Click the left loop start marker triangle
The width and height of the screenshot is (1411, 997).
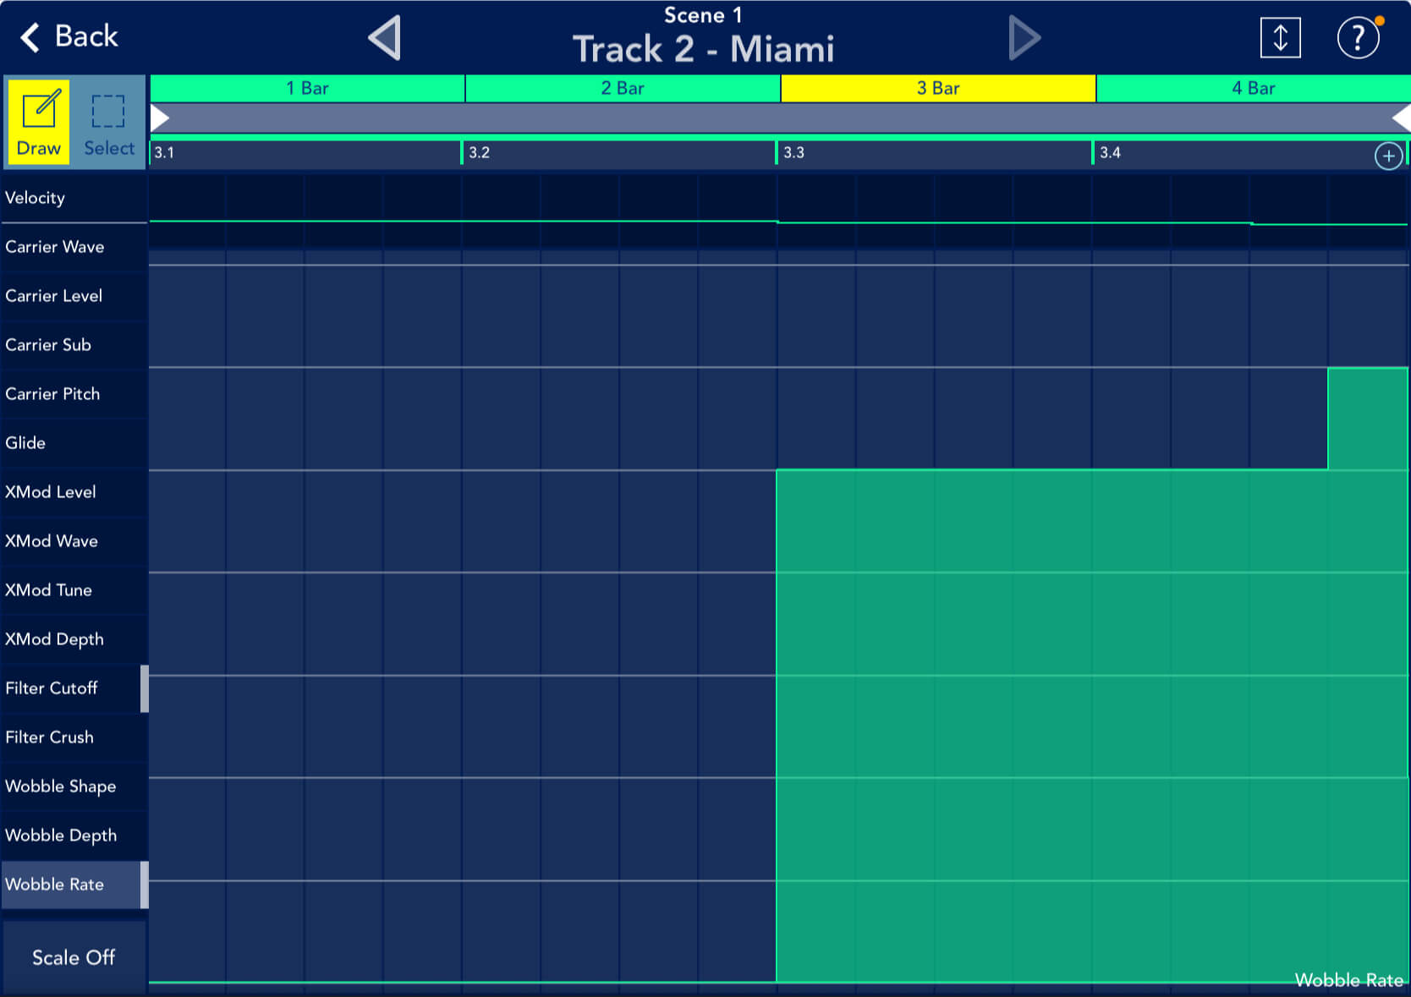point(160,118)
